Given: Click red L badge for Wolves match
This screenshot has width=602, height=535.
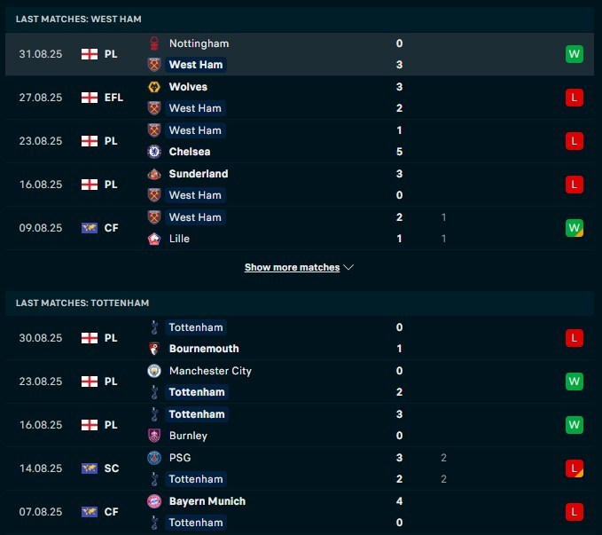Looking at the screenshot, I should coord(574,98).
